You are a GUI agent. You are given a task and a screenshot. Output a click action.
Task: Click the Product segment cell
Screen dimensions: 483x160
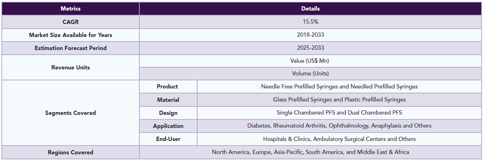[168, 87]
